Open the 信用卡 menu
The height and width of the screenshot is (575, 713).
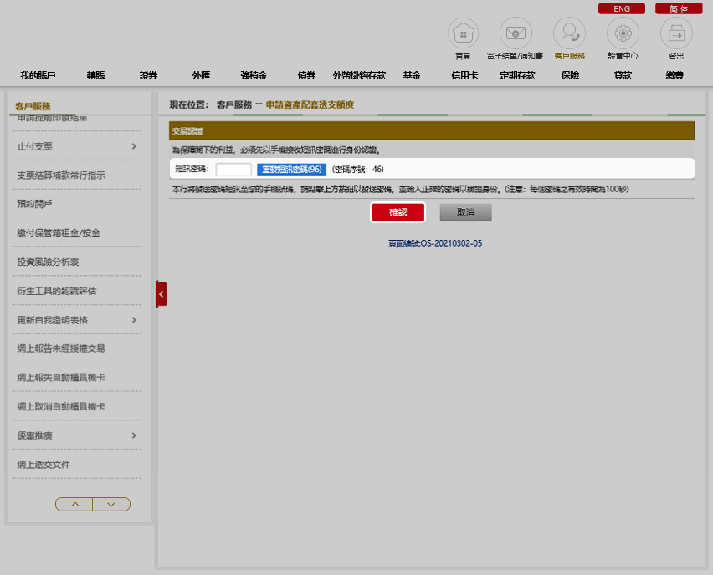pyautogui.click(x=464, y=75)
